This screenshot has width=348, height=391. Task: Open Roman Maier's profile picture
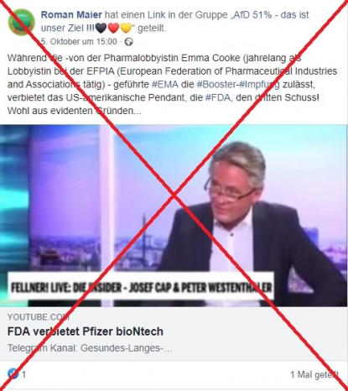21,23
